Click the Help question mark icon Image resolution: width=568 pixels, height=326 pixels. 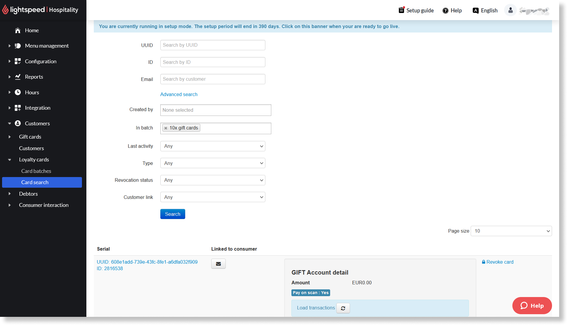[x=446, y=11]
